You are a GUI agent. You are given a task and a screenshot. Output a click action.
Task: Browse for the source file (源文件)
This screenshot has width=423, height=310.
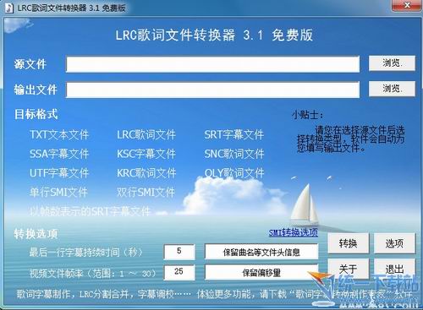click(392, 63)
